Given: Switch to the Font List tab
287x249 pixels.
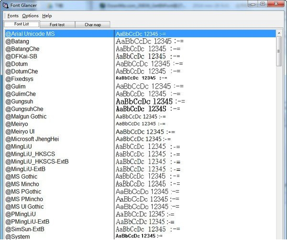Looking at the screenshot, I should point(22,24).
